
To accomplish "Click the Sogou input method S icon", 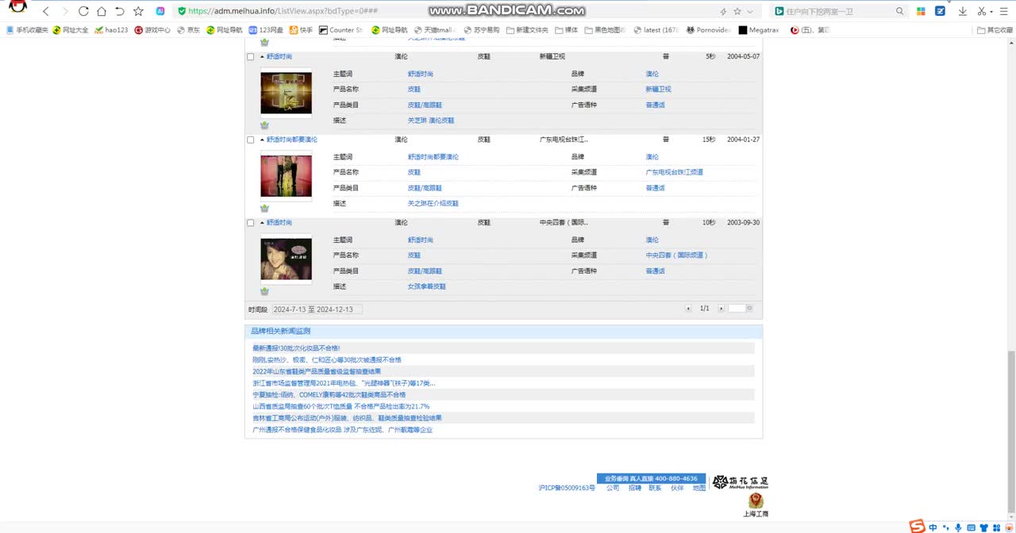I will pyautogui.click(x=917, y=527).
